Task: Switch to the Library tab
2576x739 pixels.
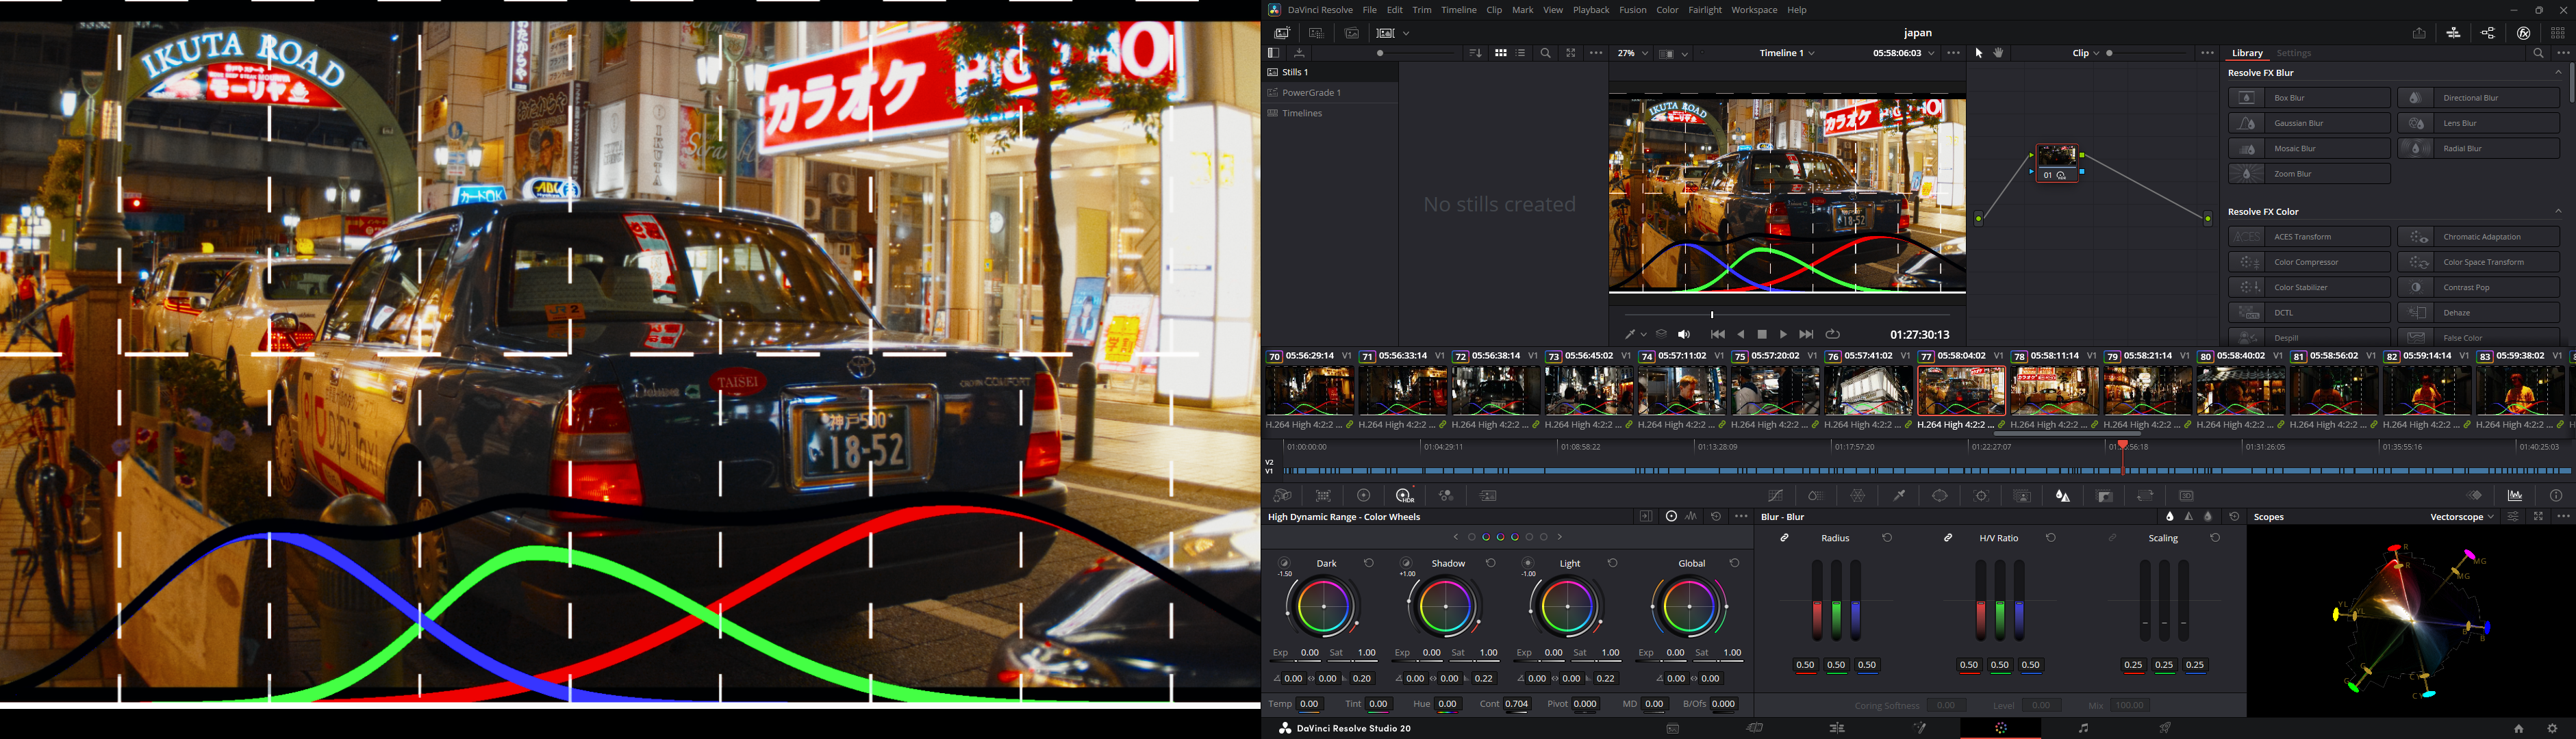Action: [x=2247, y=53]
